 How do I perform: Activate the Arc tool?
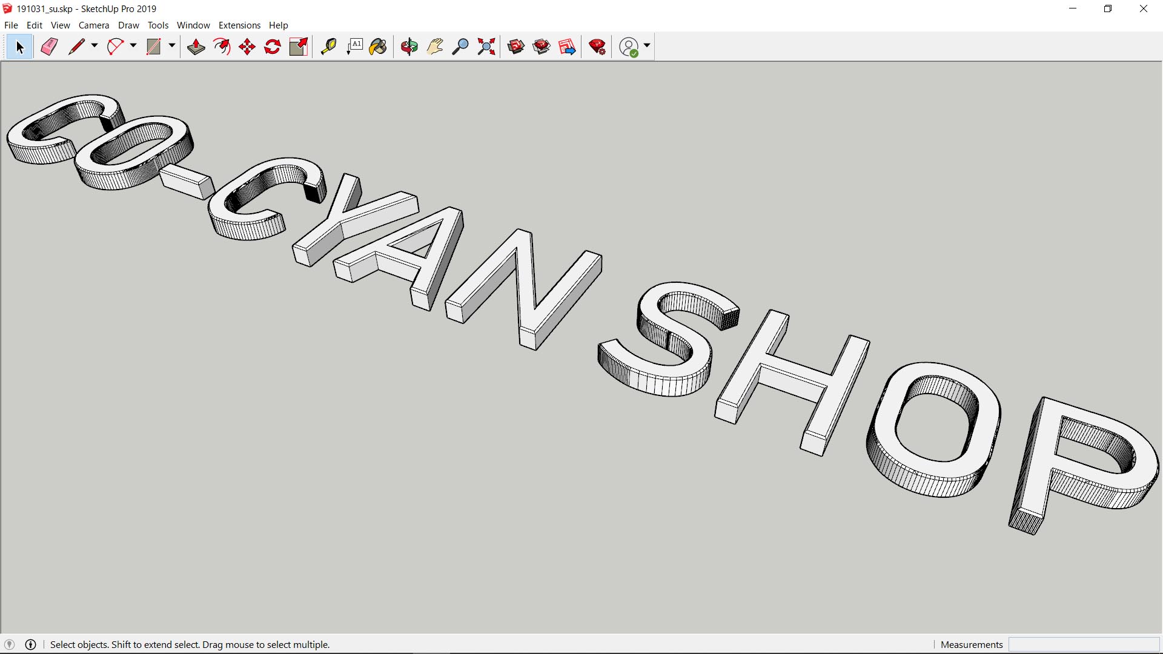pos(115,47)
